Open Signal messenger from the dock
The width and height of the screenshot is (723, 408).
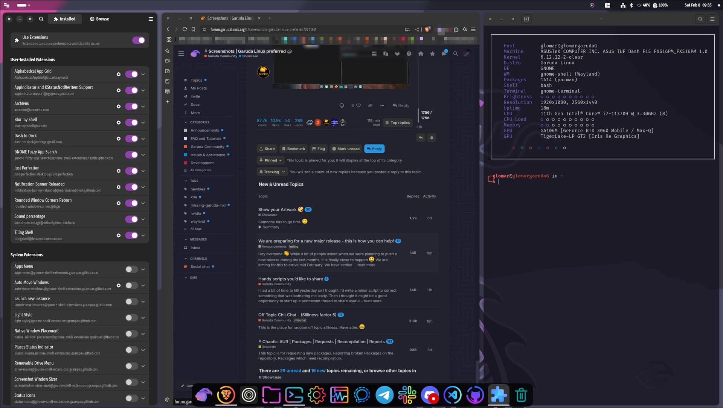click(362, 395)
